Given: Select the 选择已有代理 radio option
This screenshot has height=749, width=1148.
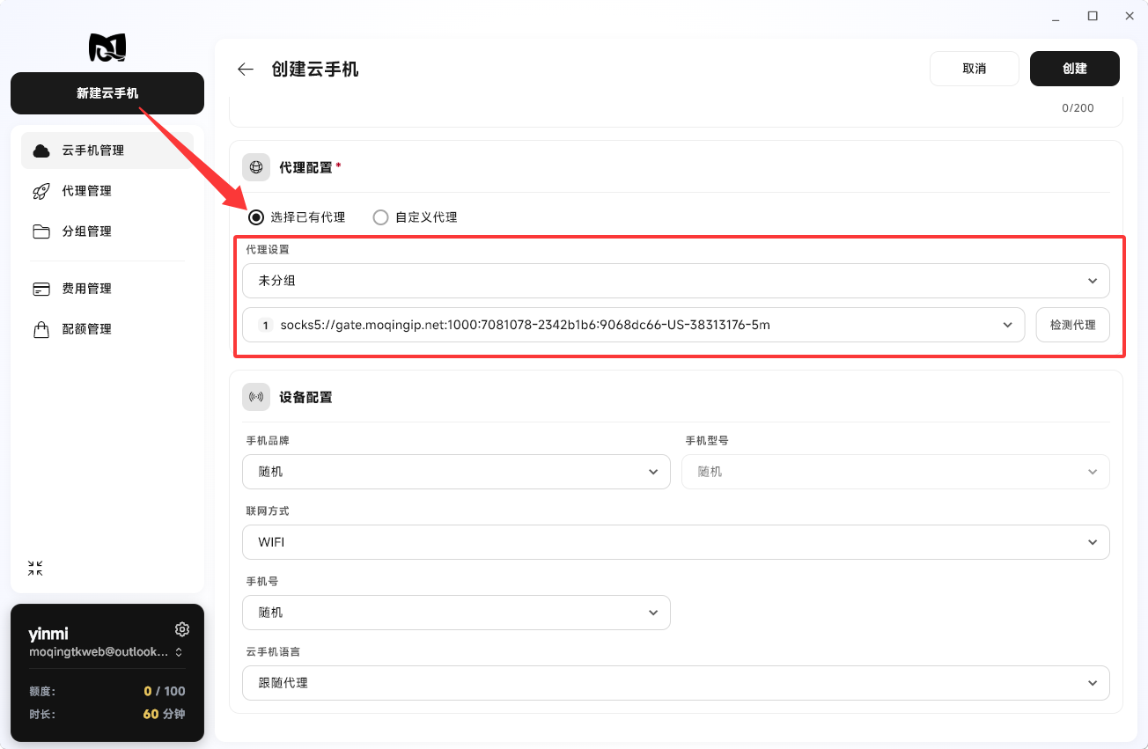Looking at the screenshot, I should [297, 217].
